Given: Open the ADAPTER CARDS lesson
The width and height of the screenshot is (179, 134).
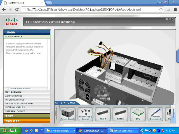Looking at the screenshot, I should click(x=27, y=96).
